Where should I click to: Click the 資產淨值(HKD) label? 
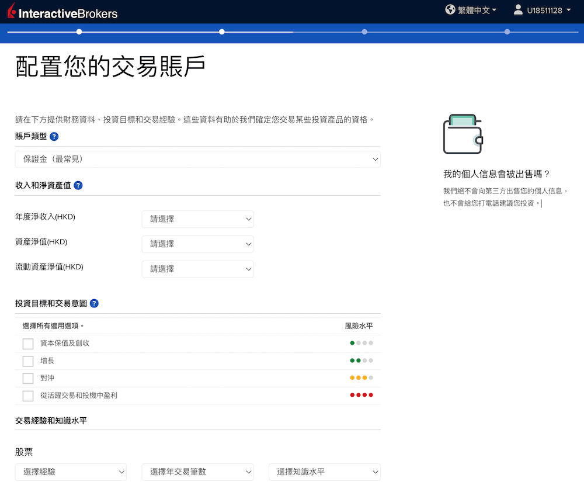41,242
